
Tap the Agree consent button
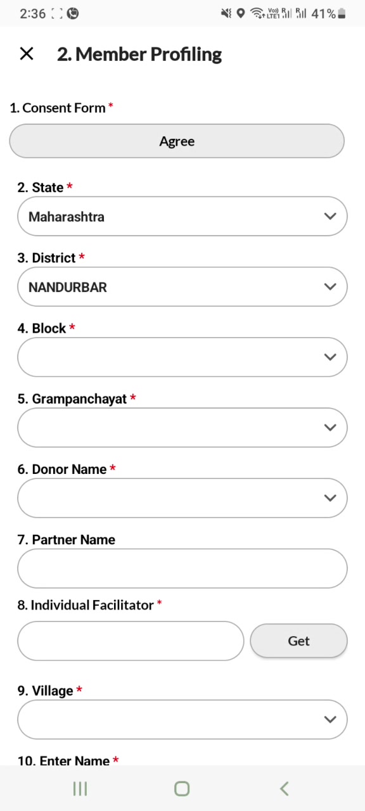coord(177,141)
